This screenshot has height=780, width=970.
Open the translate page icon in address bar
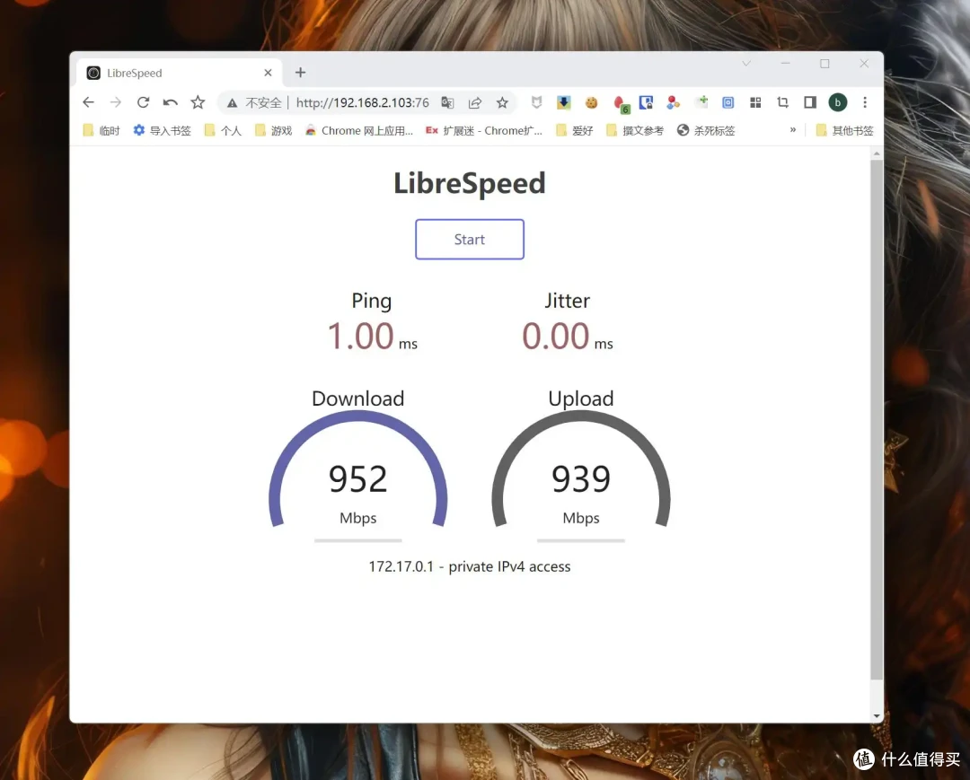click(447, 102)
